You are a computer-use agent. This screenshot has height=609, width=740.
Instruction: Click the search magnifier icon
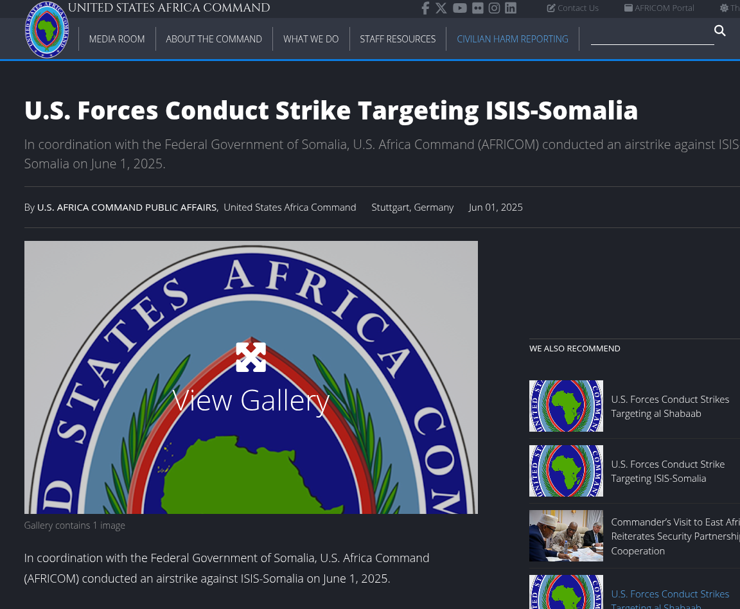[x=719, y=31]
